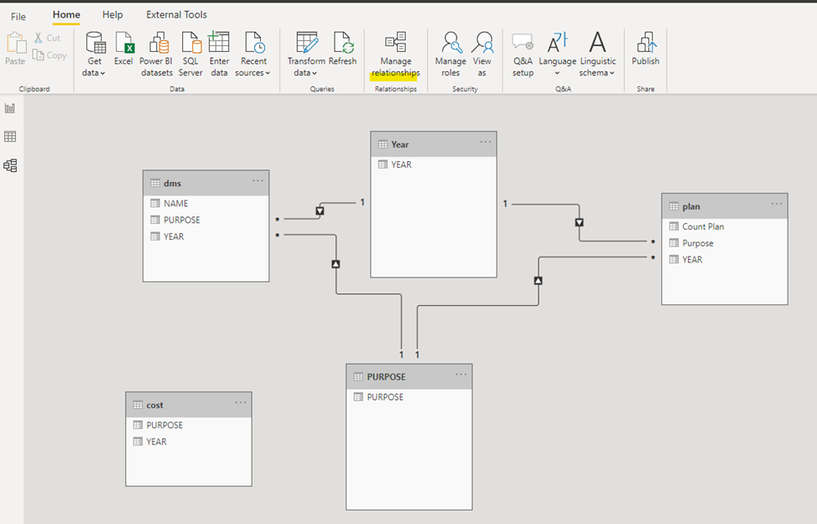The image size is (817, 524).
Task: Select PURPOSE-to-plan relationship direction arrow
Action: 539,281
